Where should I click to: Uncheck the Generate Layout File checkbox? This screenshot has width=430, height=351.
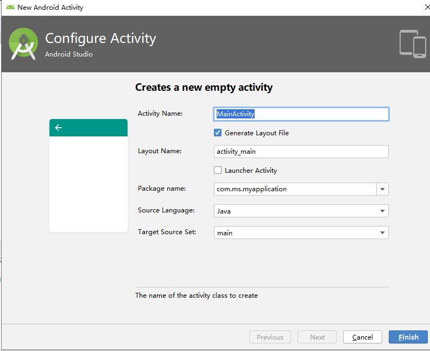(x=218, y=133)
